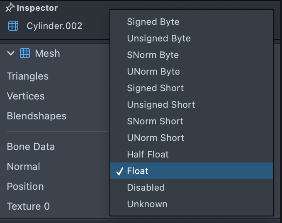282x223 pixels.
Task: Click the Bone Data row label
Action: click(x=31, y=147)
